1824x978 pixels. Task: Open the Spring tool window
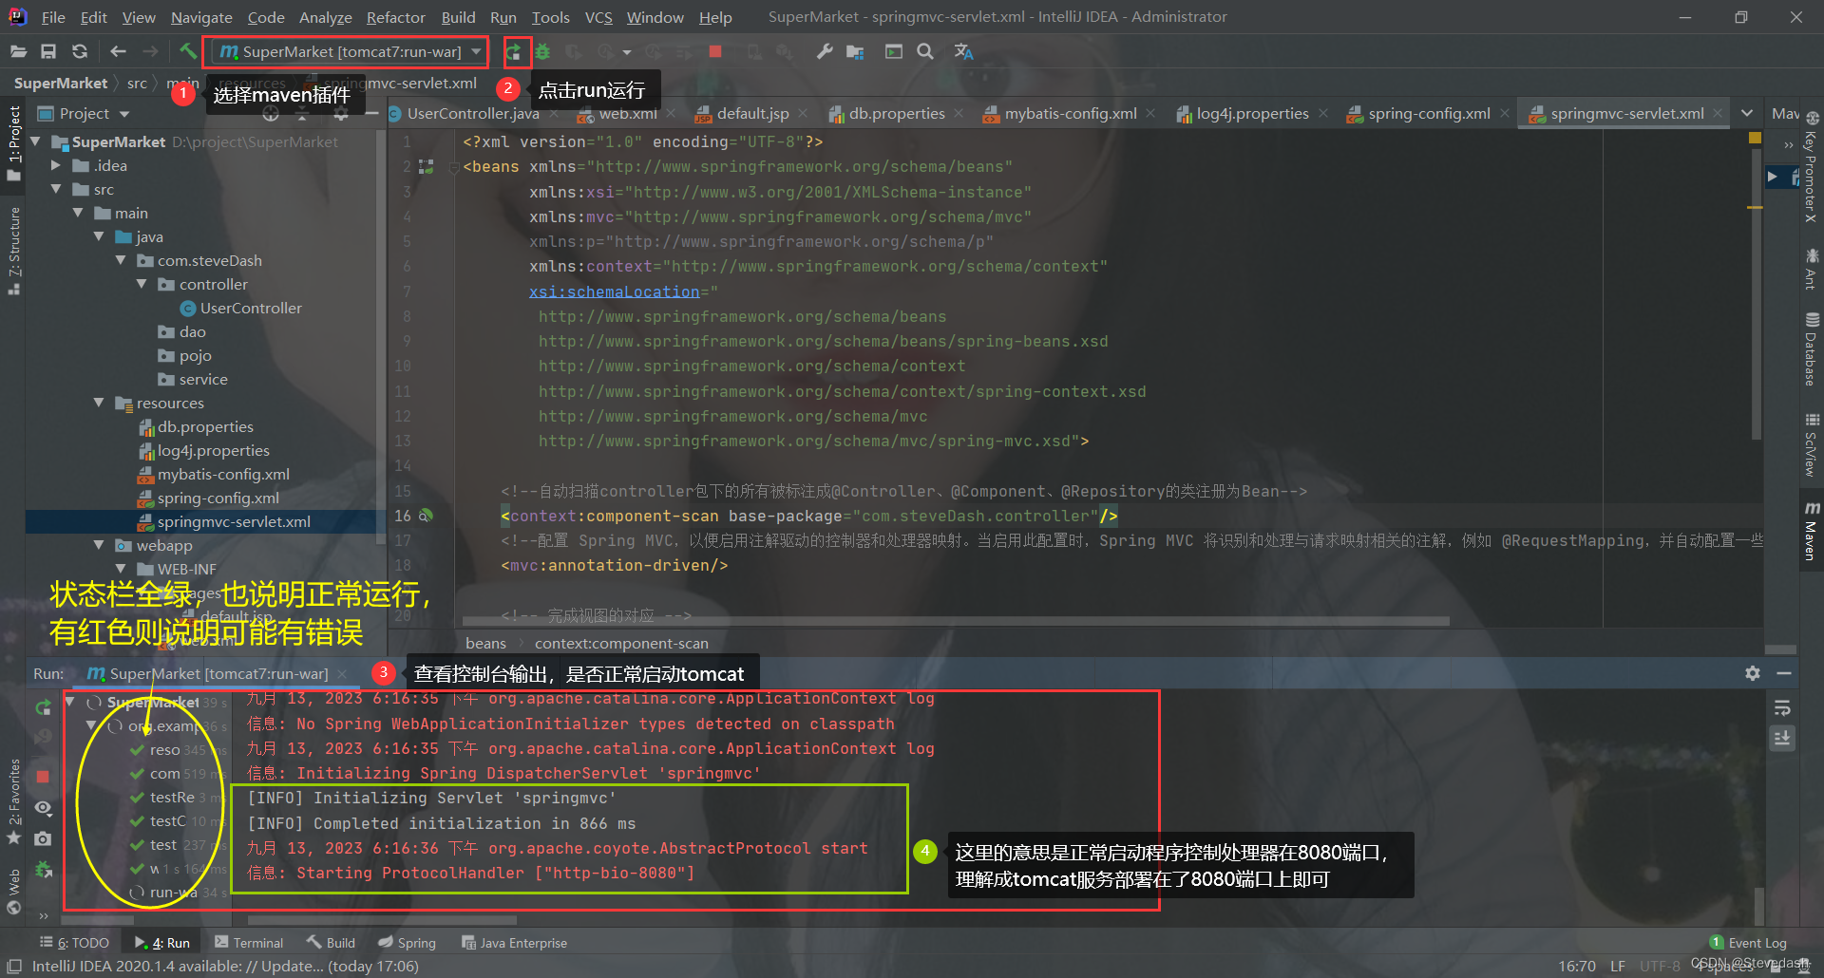[407, 943]
